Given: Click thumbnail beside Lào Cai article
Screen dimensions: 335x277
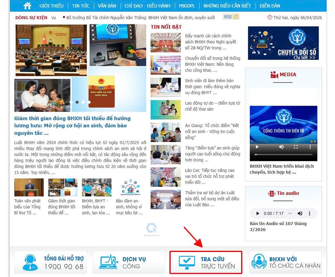Looking at the screenshot, I should pyautogui.click(x=166, y=177).
